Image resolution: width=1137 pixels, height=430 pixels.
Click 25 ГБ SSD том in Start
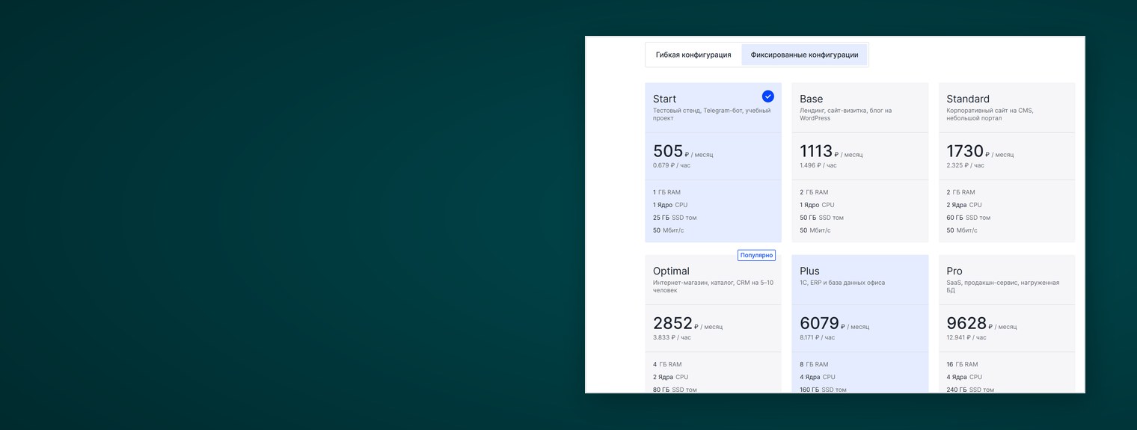tap(675, 218)
